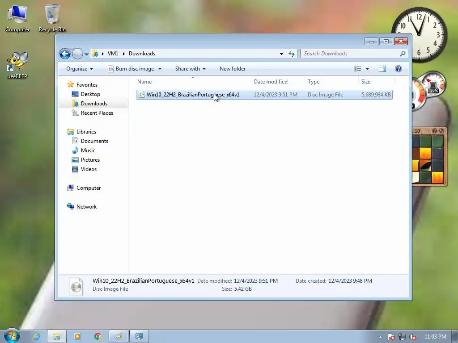Click the picture puzzle gadget tile
The image size is (458, 343).
coord(429,156)
